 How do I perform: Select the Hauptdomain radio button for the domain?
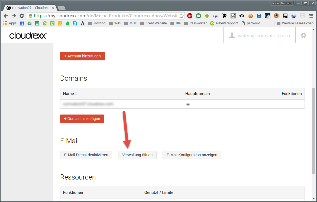[x=188, y=104]
